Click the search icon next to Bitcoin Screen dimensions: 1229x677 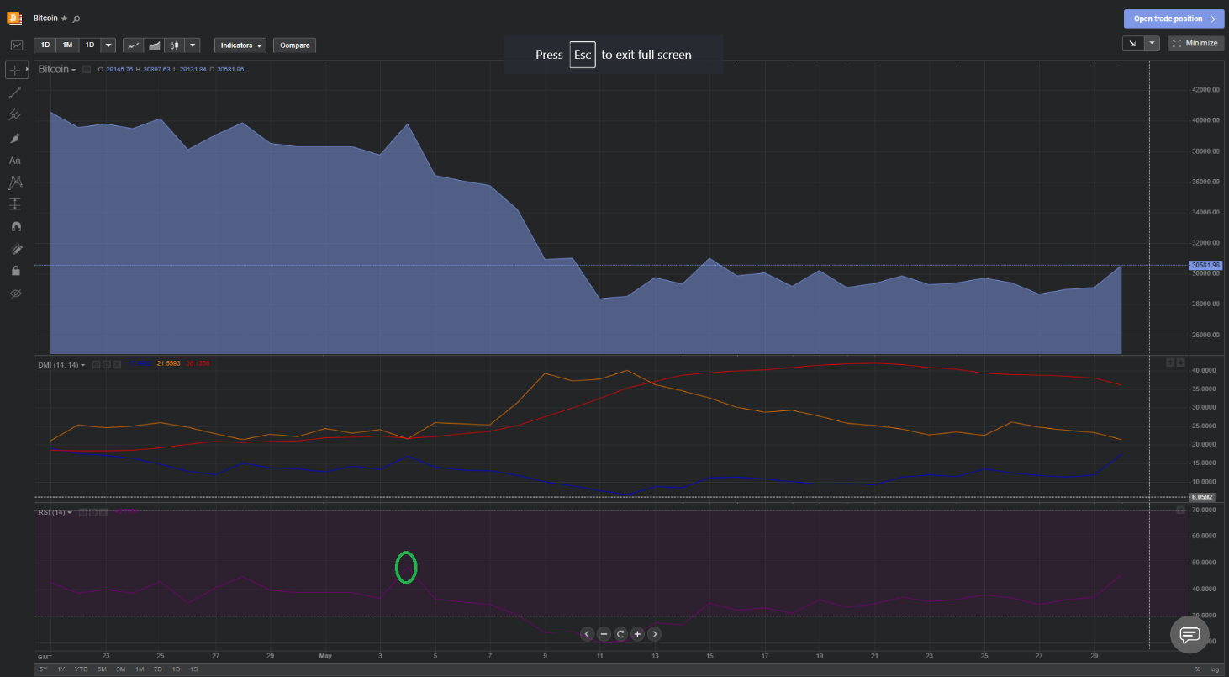point(76,19)
